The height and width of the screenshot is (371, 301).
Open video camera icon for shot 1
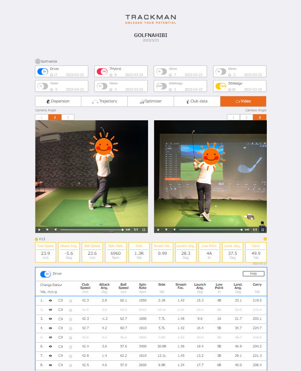pos(61,300)
